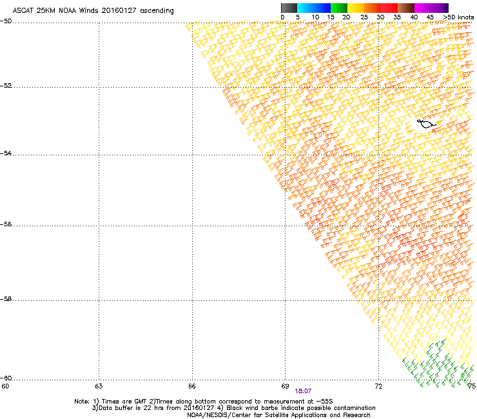The image size is (477, 419).
Task: Click the gray 0-5 knots color swatch
Action: point(289,8)
